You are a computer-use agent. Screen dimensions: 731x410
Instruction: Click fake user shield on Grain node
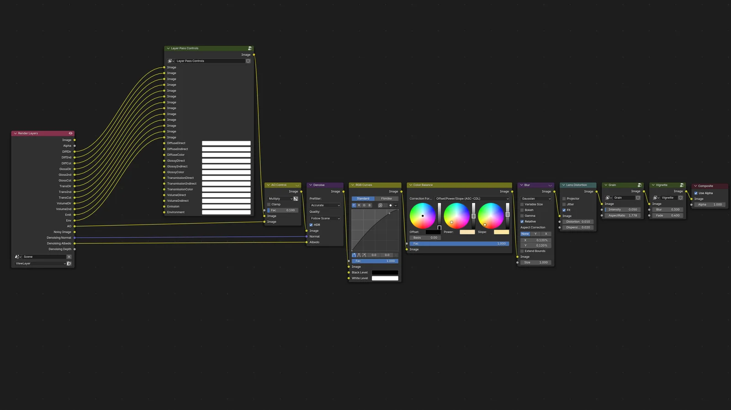pyautogui.click(x=638, y=198)
